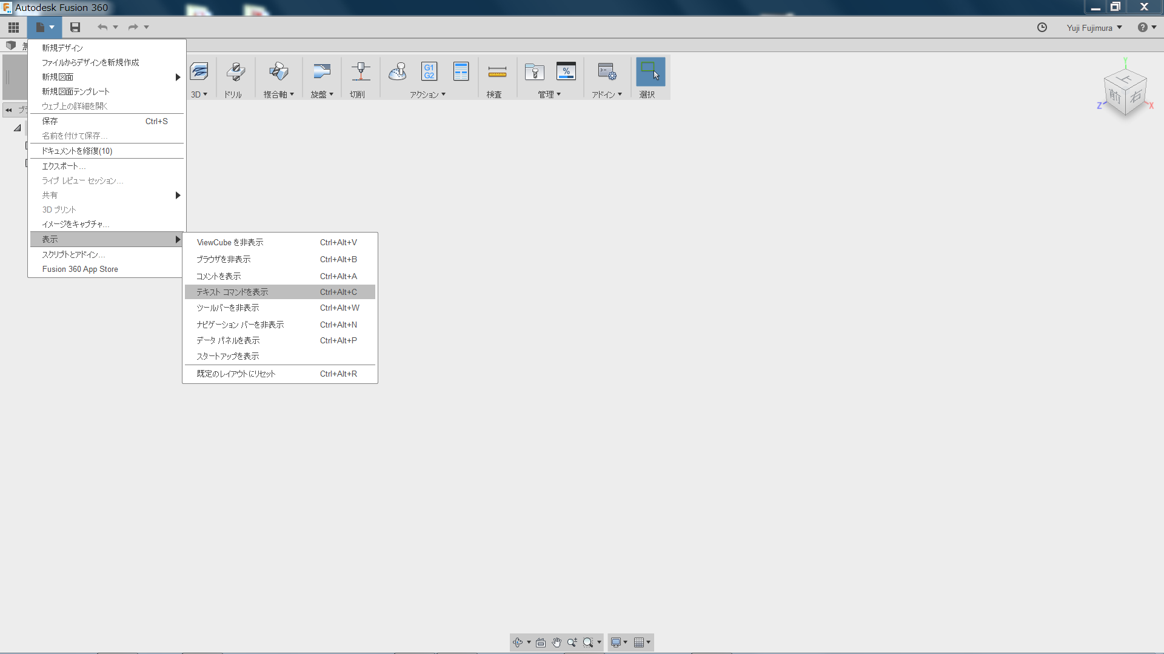
Task: Expand the アドイン dropdown
Action: 620,94
